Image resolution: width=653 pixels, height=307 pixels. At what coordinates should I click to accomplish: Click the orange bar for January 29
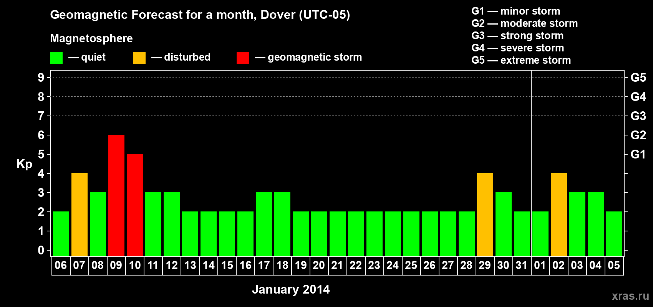pyautogui.click(x=485, y=215)
